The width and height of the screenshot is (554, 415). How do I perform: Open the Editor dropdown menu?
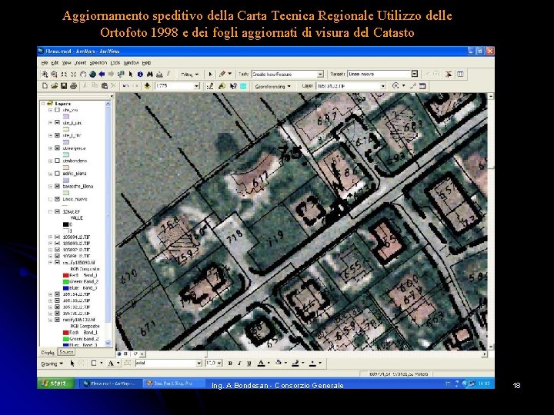point(190,75)
